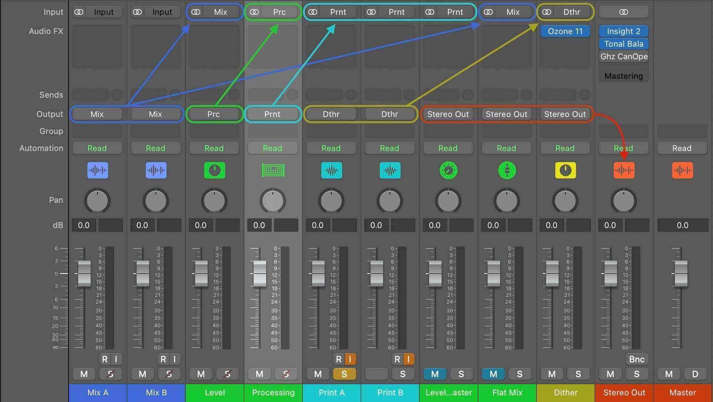The width and height of the screenshot is (713, 402).
Task: Toggle stereo format icon on Print B input
Action: point(371,12)
